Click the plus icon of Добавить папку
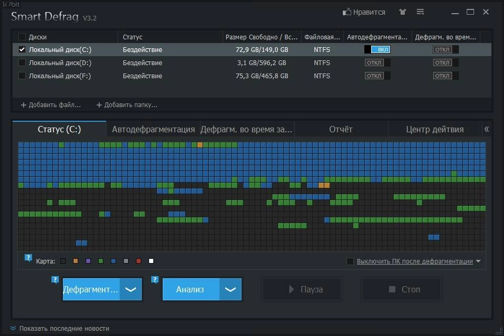504x336 pixels. (99, 105)
